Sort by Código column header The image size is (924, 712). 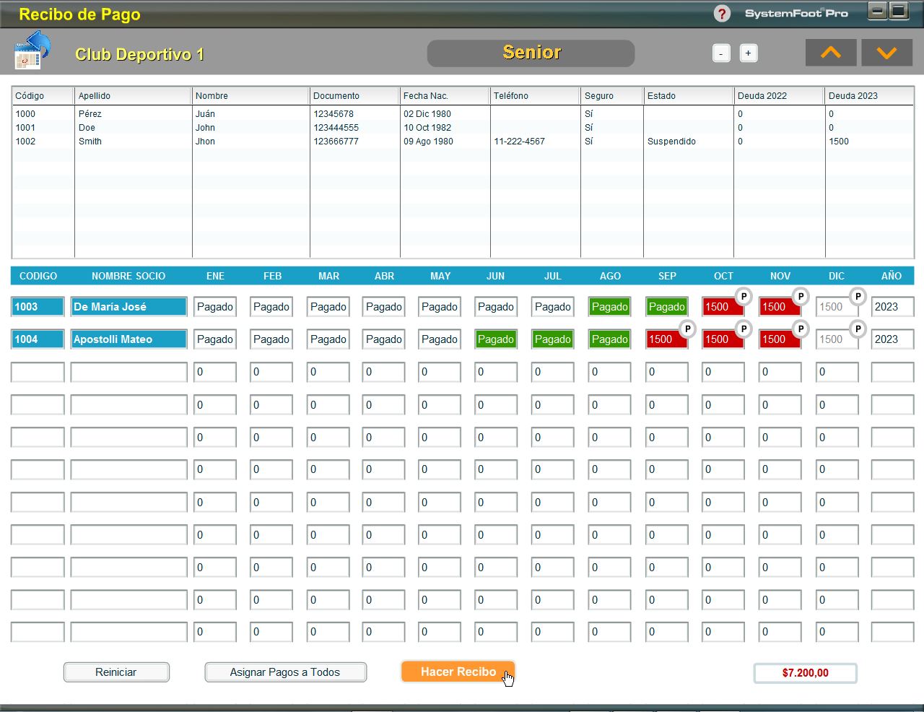[43, 96]
